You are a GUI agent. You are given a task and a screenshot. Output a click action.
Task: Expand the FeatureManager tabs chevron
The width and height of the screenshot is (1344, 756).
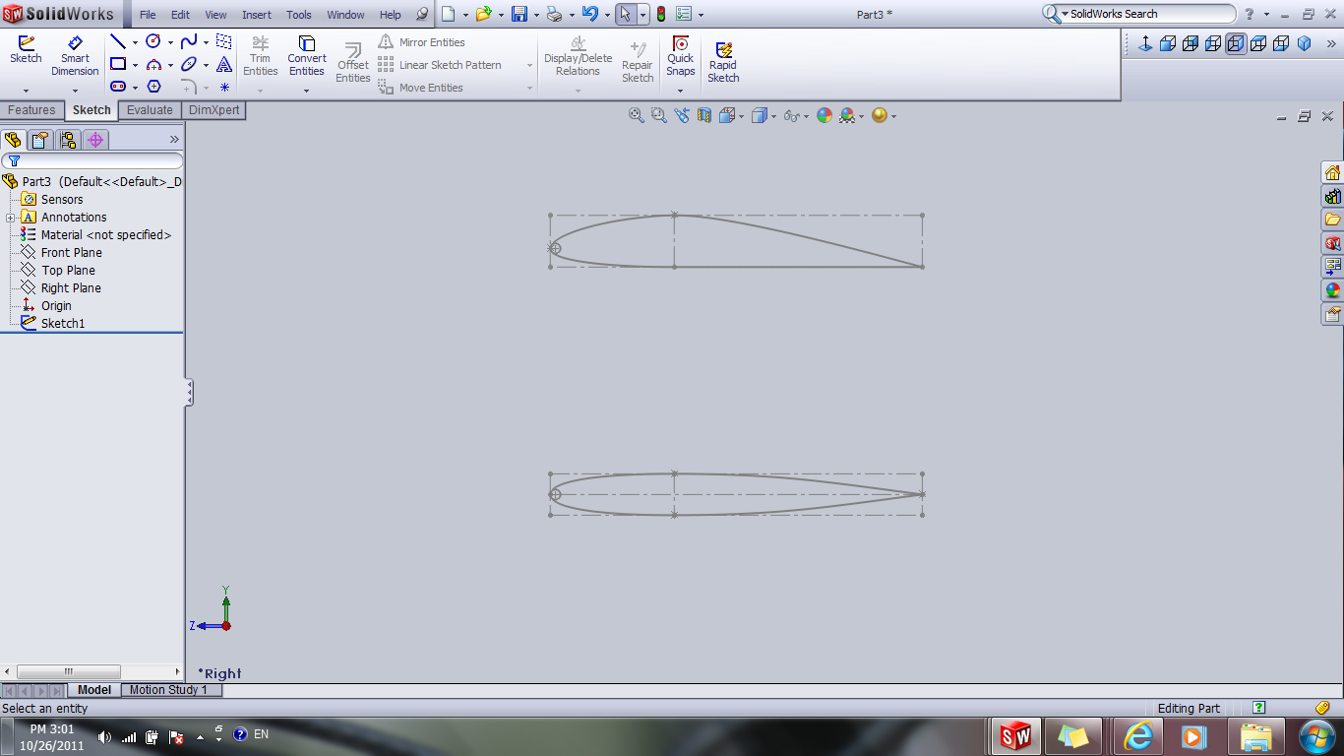(x=174, y=140)
